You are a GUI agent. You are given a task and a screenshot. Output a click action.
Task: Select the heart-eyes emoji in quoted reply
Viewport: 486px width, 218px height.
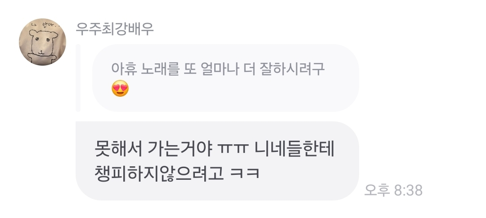(x=120, y=89)
